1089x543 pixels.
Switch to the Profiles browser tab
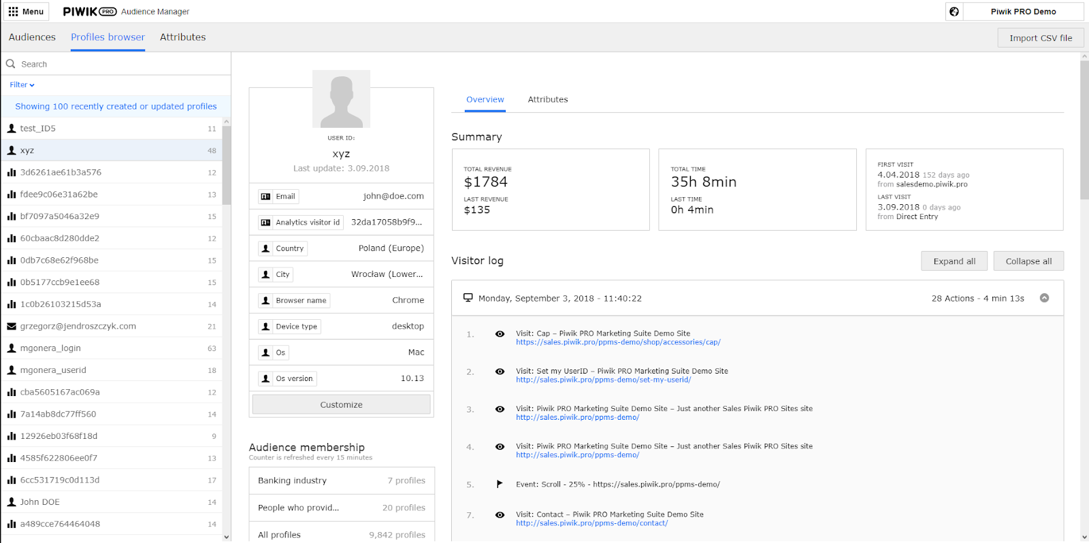(108, 37)
